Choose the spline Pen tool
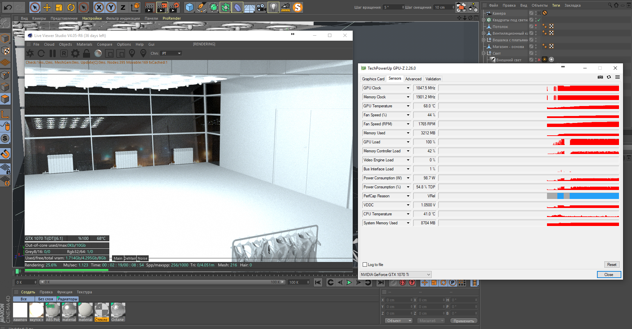The image size is (632, 329). coord(202,7)
